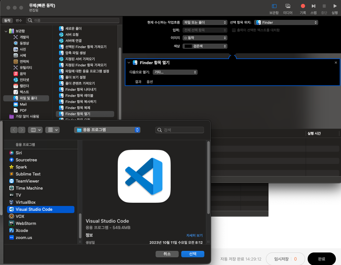
Task: Go forward in the file dialog
Action: click(x=21, y=130)
